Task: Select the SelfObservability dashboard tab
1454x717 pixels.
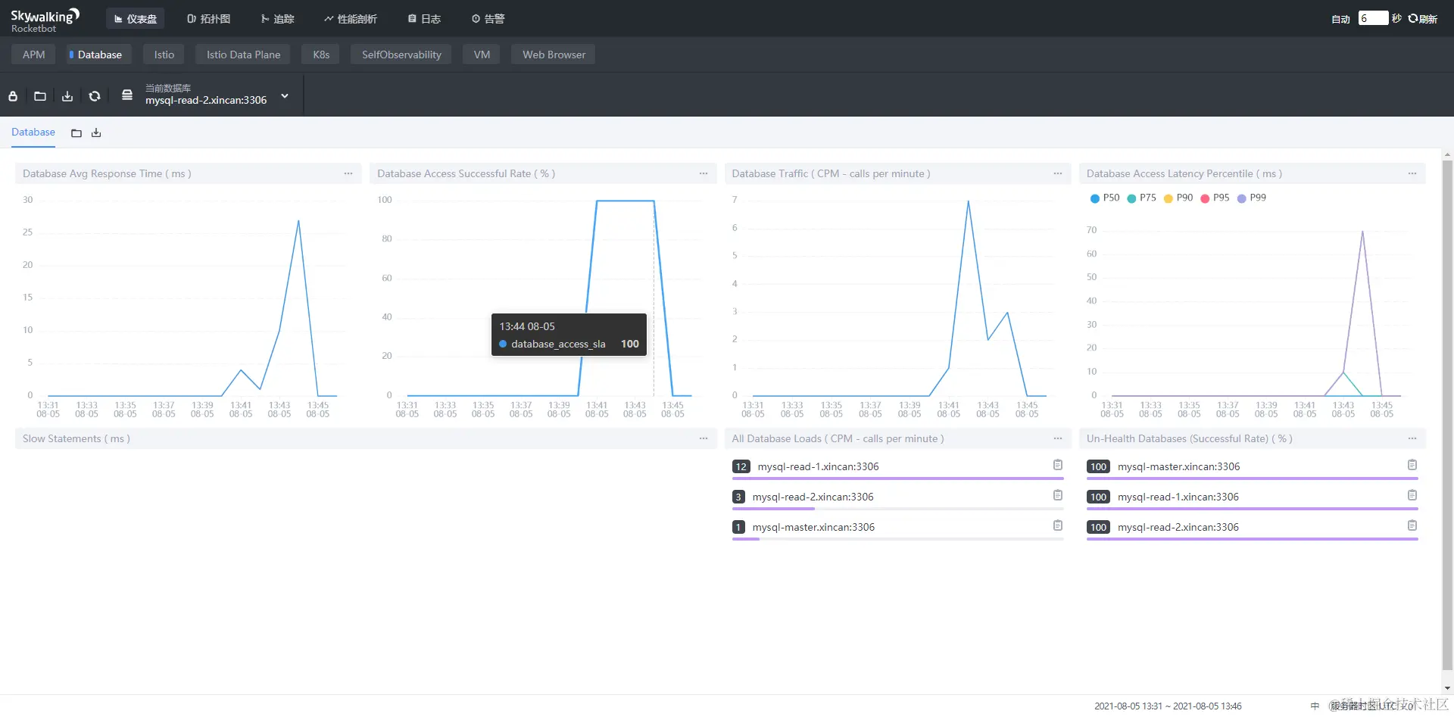Action: click(401, 55)
